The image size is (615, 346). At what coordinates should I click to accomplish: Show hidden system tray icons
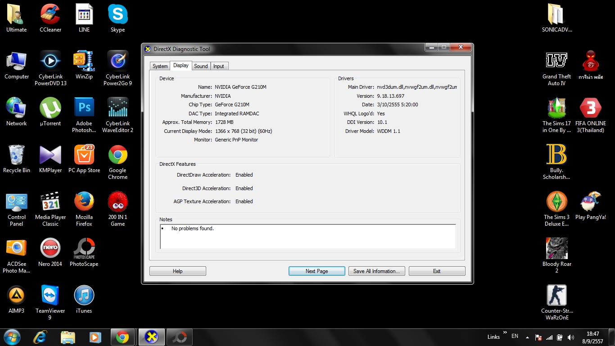pos(527,337)
